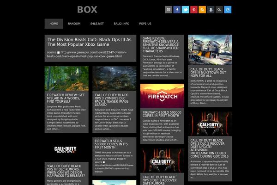Click Call of Duty soldier thumbnail above GDC 2016 article
The width and height of the screenshot is (277, 185).
pyautogui.click(x=210, y=124)
